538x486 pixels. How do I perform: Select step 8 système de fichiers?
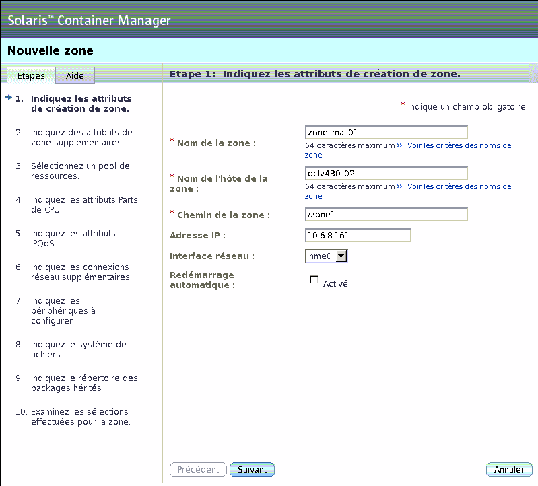click(79, 349)
